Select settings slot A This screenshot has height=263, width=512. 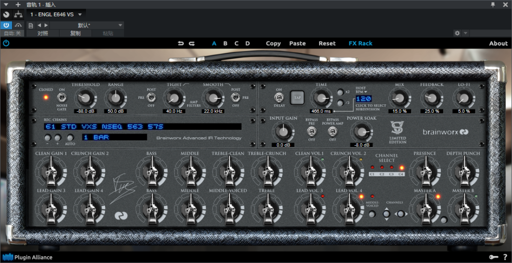coord(214,43)
